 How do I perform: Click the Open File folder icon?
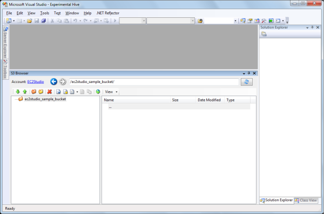click(x=30, y=20)
